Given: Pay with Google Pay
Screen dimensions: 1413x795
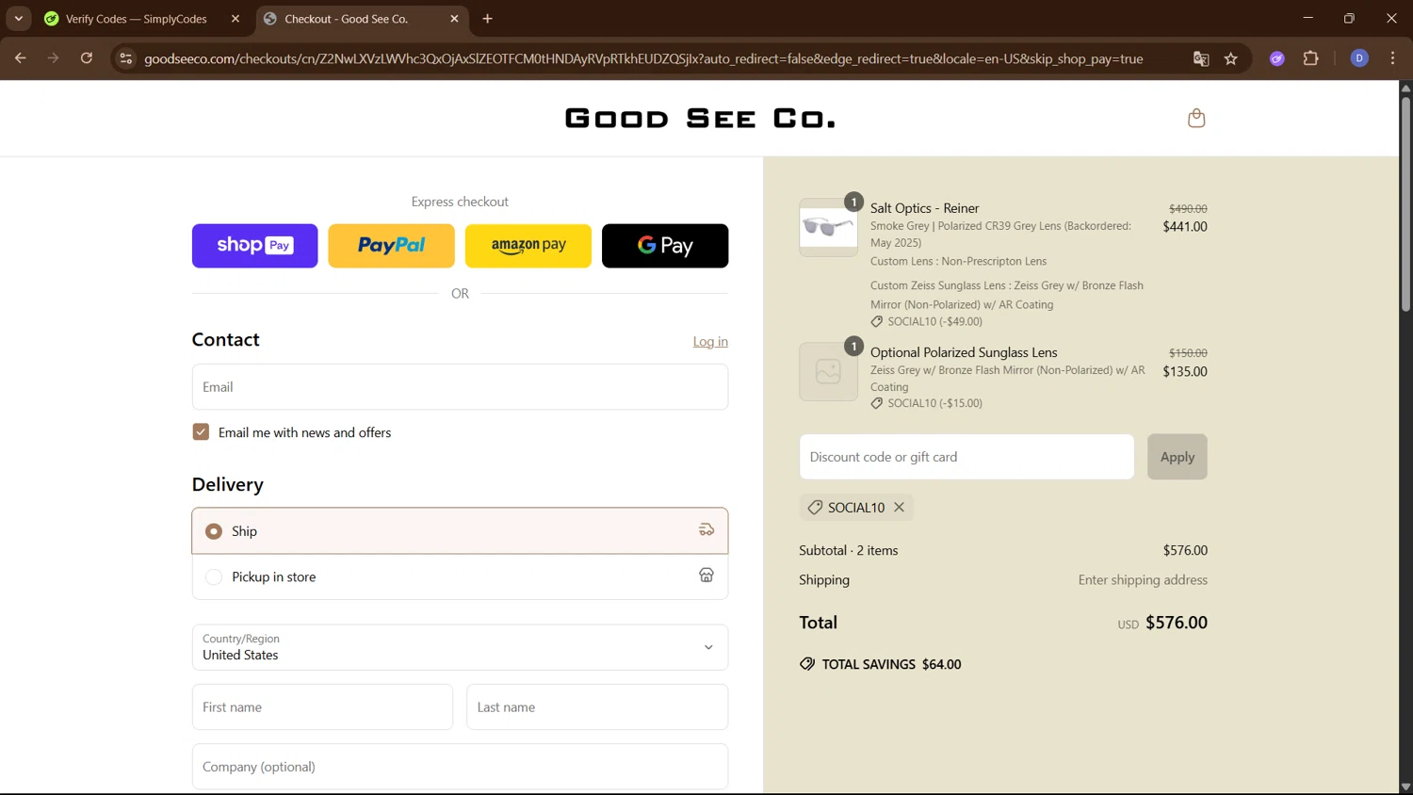Looking at the screenshot, I should pos(665,246).
